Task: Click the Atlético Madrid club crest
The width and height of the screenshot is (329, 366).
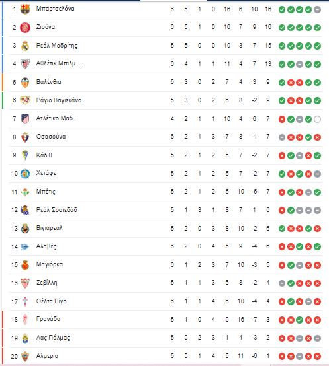Action: tap(25, 119)
